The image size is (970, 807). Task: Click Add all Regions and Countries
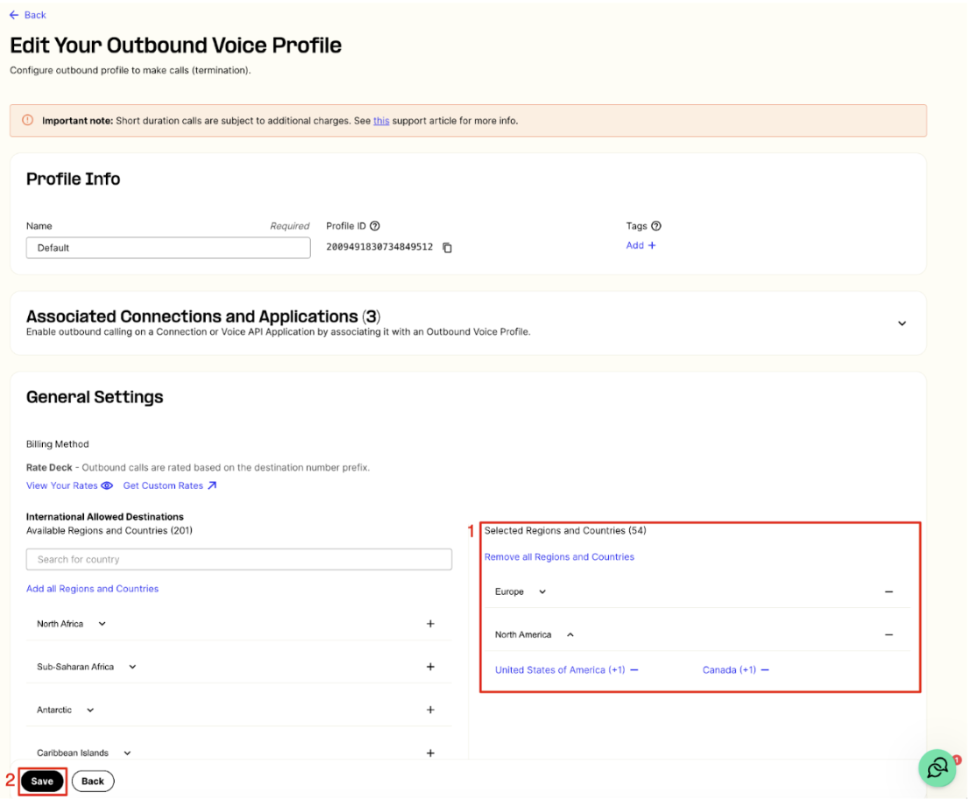[92, 588]
